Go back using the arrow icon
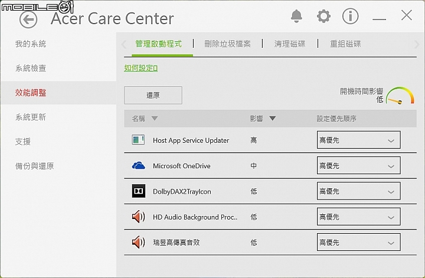This screenshot has height=278, width=425. (x=28, y=19)
